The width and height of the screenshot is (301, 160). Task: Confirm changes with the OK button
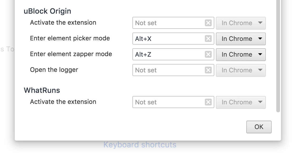coord(259,127)
